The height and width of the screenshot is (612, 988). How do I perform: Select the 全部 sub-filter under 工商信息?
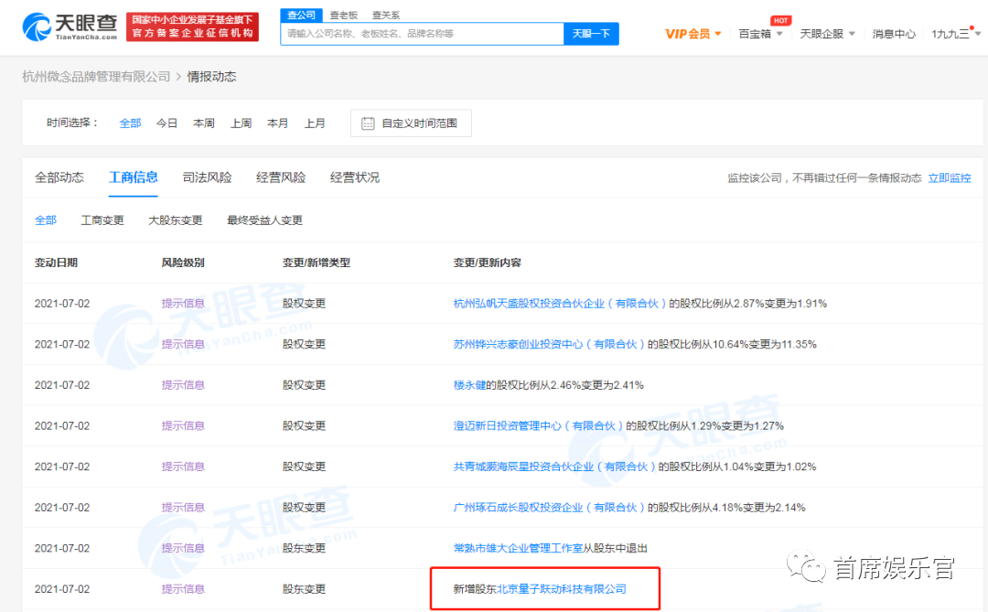tap(46, 220)
